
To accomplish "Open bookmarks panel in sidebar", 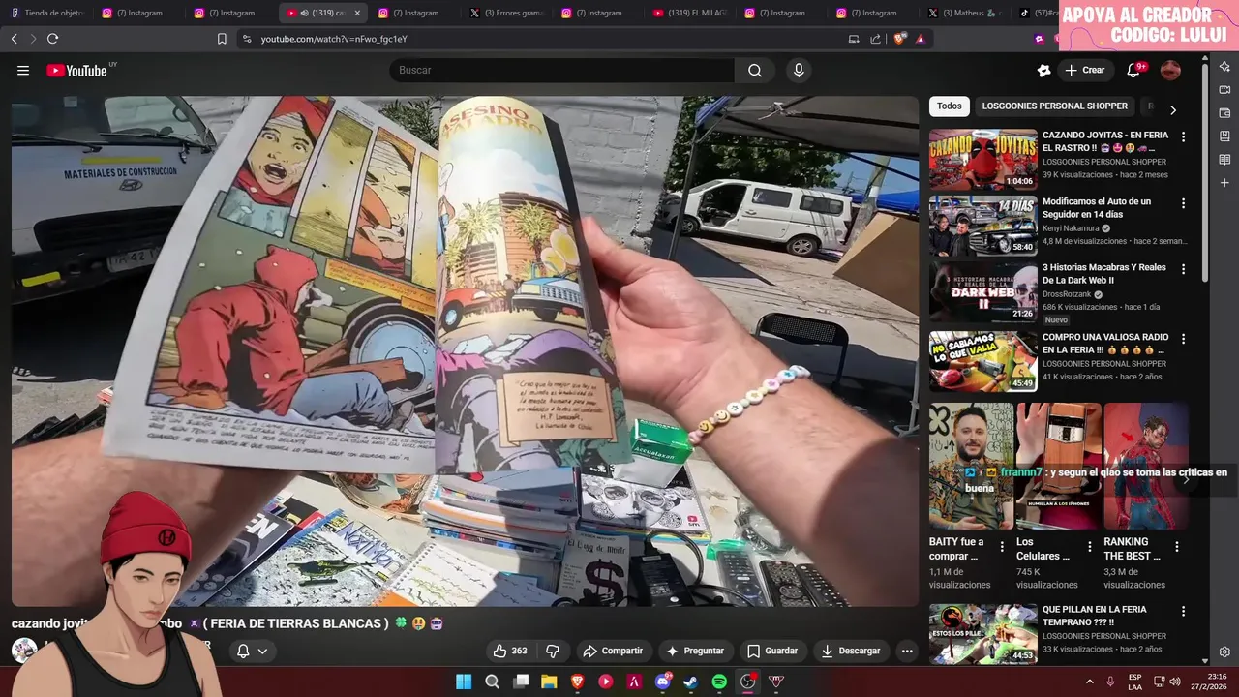I will click(1224, 136).
